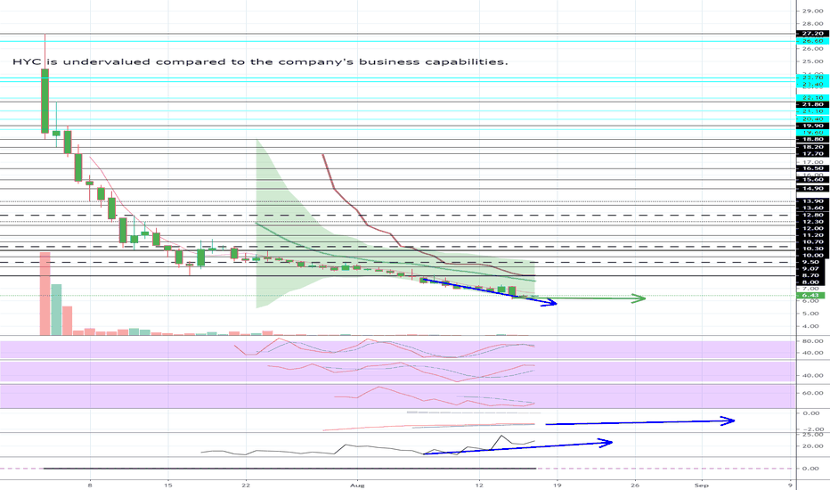Click the tall green first-day candlestick body

(45, 101)
